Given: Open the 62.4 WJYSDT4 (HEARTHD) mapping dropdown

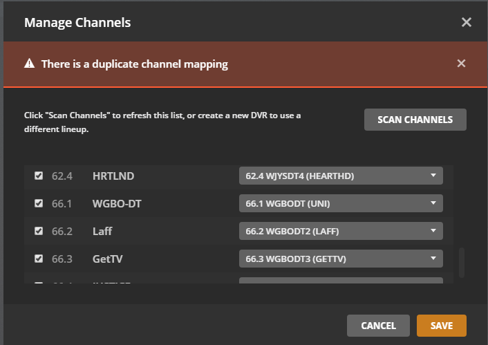Looking at the screenshot, I should coord(341,176).
